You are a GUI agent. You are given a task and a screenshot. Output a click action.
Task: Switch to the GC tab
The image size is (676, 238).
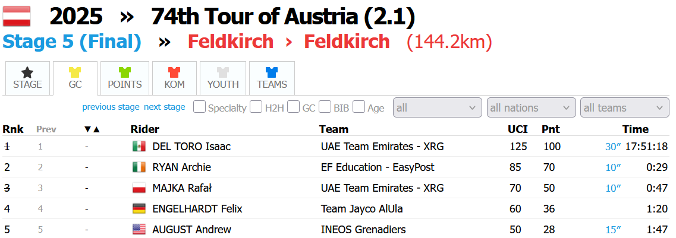(x=75, y=78)
